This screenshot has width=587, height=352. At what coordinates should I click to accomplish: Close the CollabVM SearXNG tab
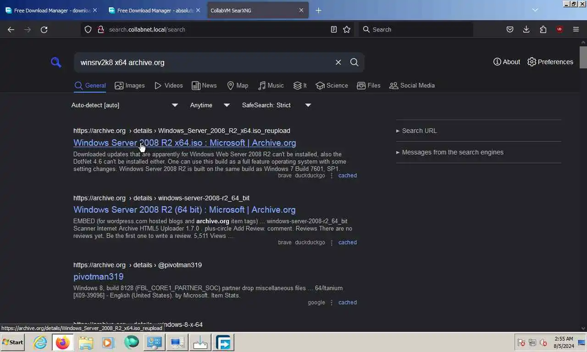pos(301,10)
